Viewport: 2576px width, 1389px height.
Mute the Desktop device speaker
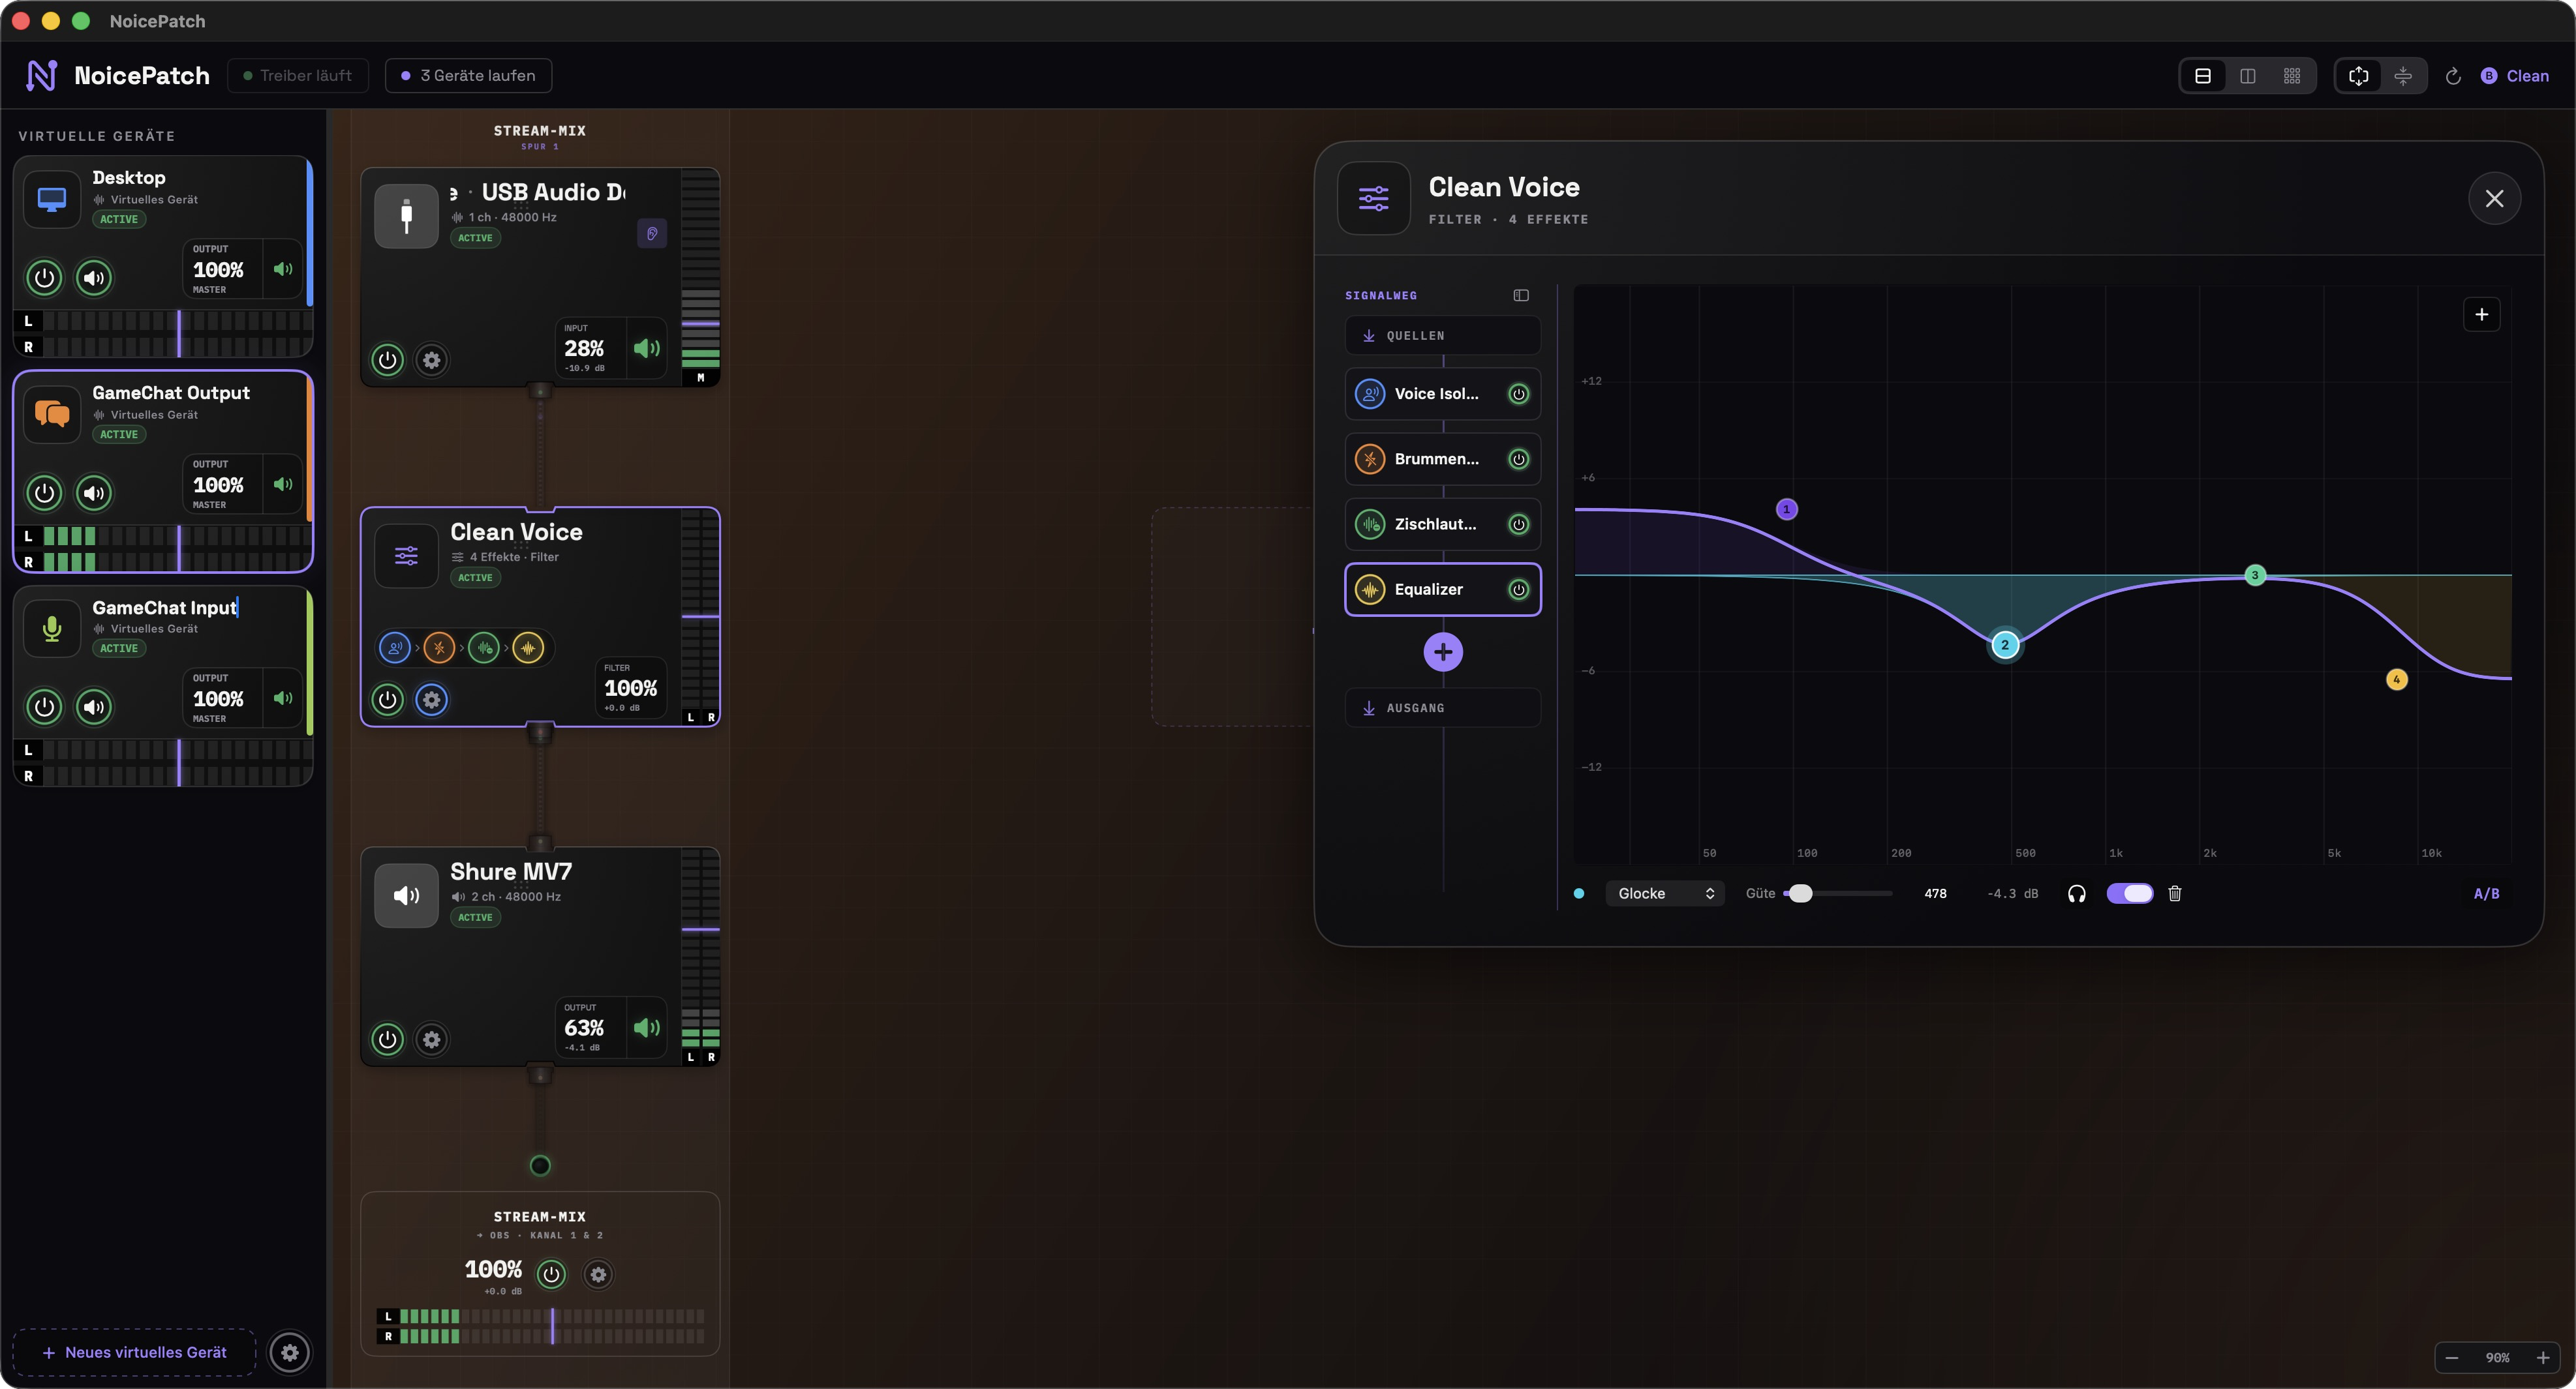click(x=94, y=278)
